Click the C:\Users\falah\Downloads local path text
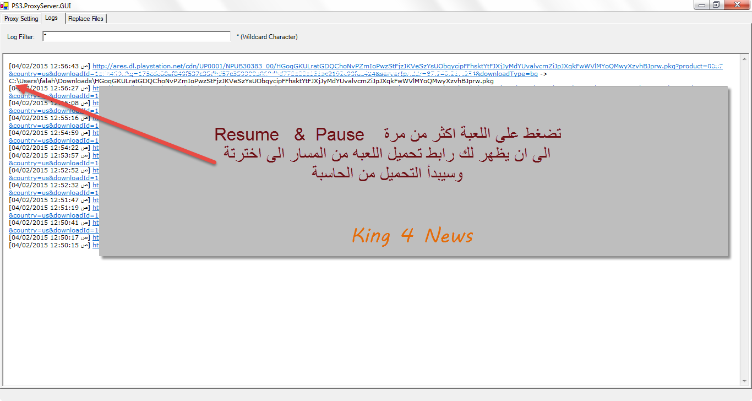This screenshot has width=752, height=401. pyautogui.click(x=251, y=81)
